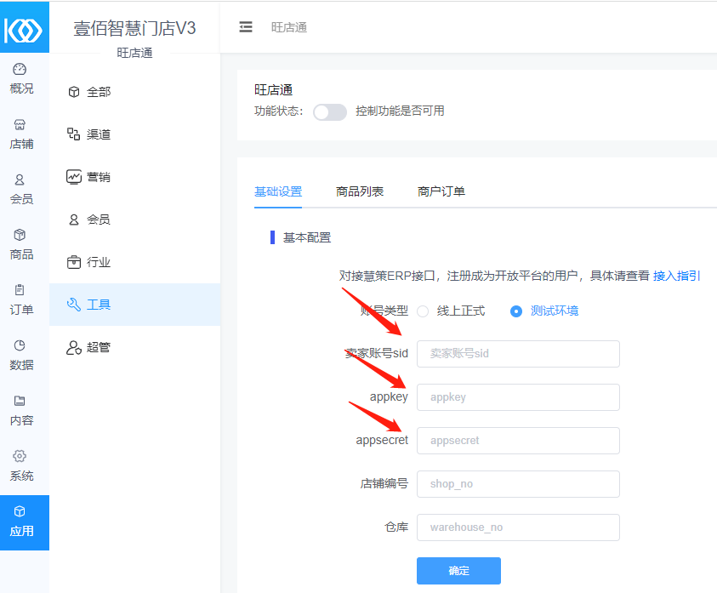This screenshot has height=593, width=717.
Task: Focus the 卖家账号sid input field
Action: (x=518, y=354)
